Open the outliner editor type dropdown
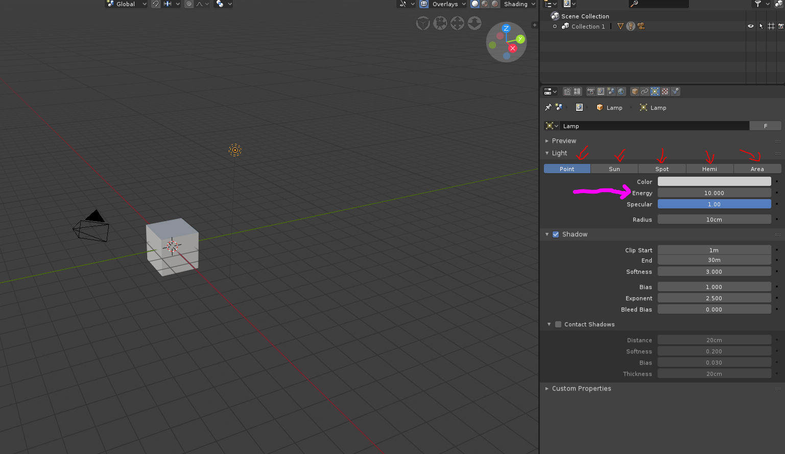Viewport: 785px width, 454px height. pyautogui.click(x=551, y=4)
